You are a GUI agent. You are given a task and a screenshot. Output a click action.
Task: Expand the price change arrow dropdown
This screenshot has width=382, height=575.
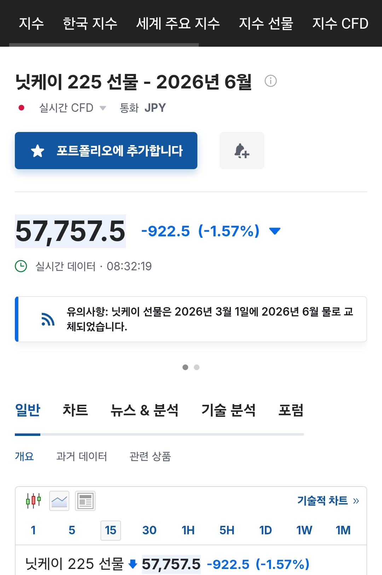click(x=275, y=231)
